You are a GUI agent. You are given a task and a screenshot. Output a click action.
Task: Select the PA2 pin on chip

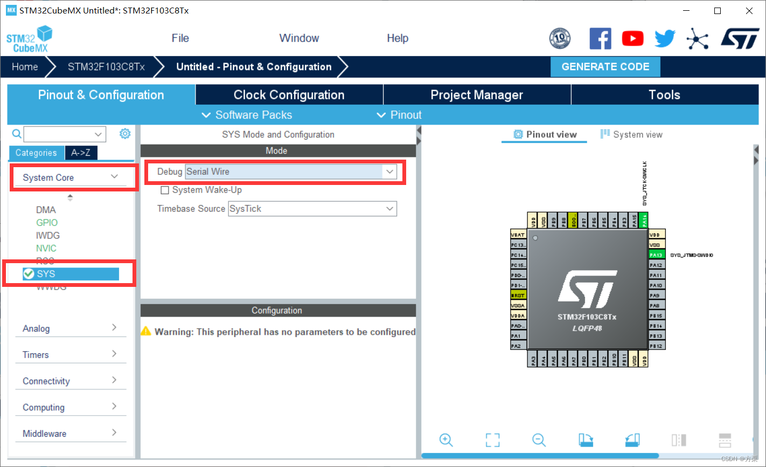pos(518,346)
